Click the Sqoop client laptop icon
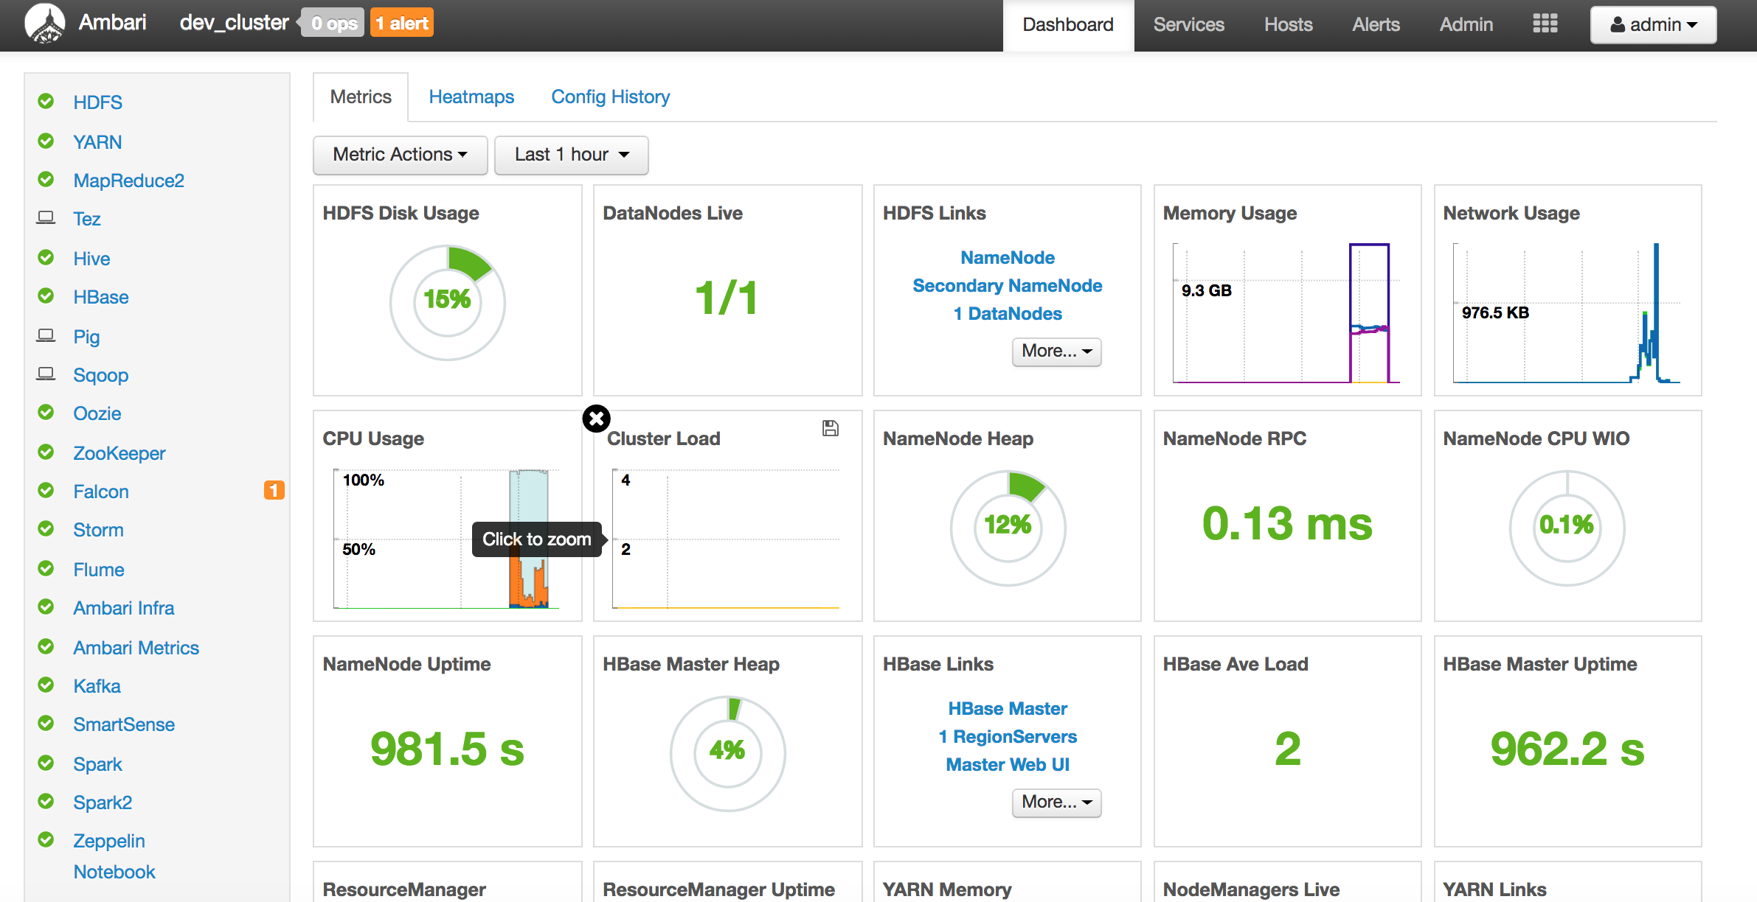The width and height of the screenshot is (1757, 902). coord(46,374)
